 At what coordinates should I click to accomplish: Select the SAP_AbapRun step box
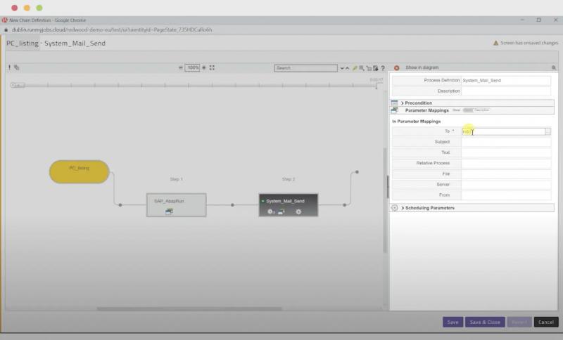click(177, 205)
